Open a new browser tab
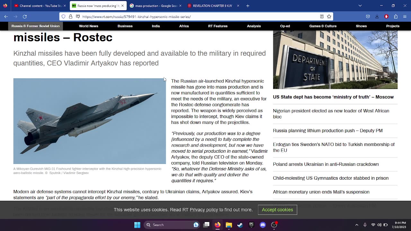This screenshot has width=411, height=231. [248, 6]
